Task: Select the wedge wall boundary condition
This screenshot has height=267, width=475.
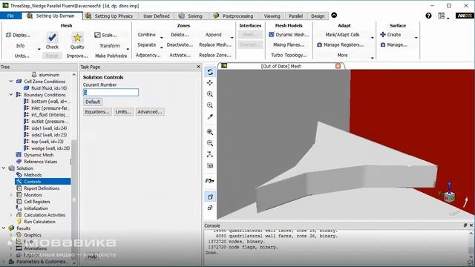Action: tap(50, 148)
